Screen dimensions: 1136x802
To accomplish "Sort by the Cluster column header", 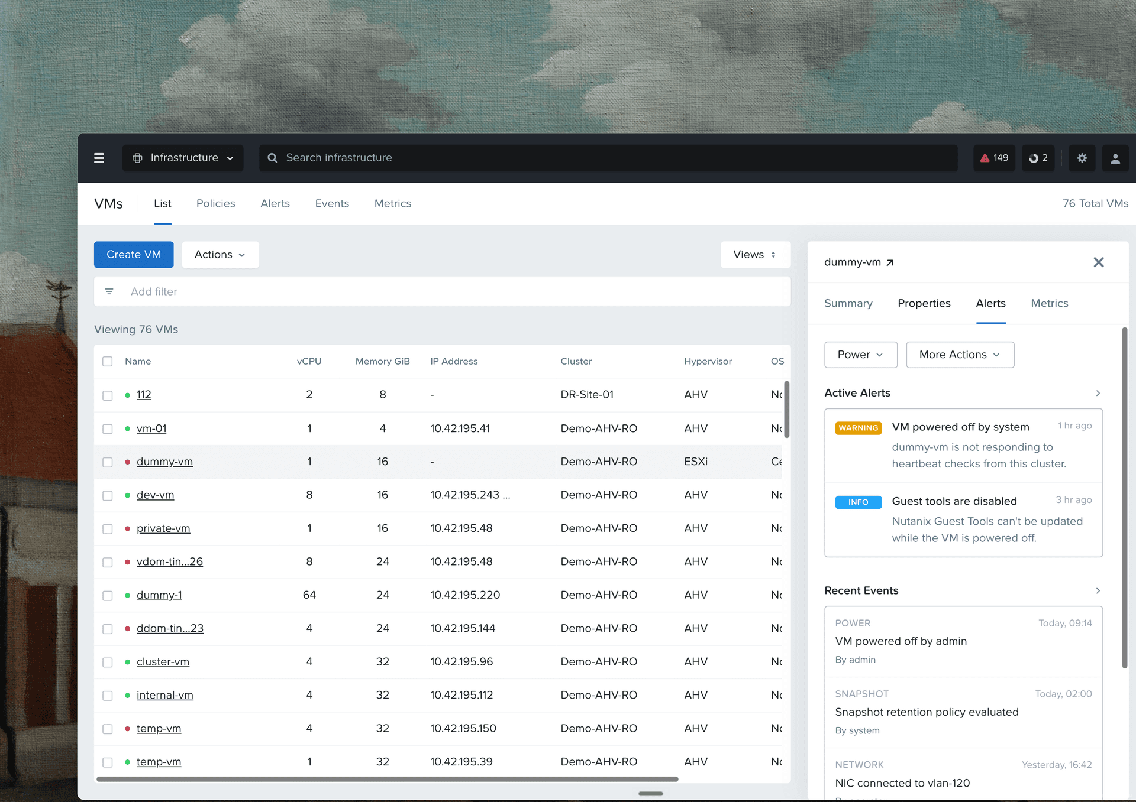I will (576, 361).
